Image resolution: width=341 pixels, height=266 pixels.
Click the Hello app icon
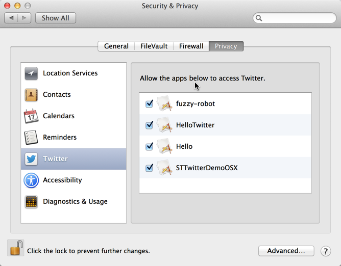coord(164,146)
